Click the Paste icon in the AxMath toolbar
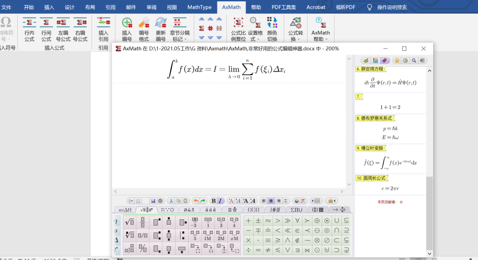Screen dimensions: 478x260 (x=185, y=200)
